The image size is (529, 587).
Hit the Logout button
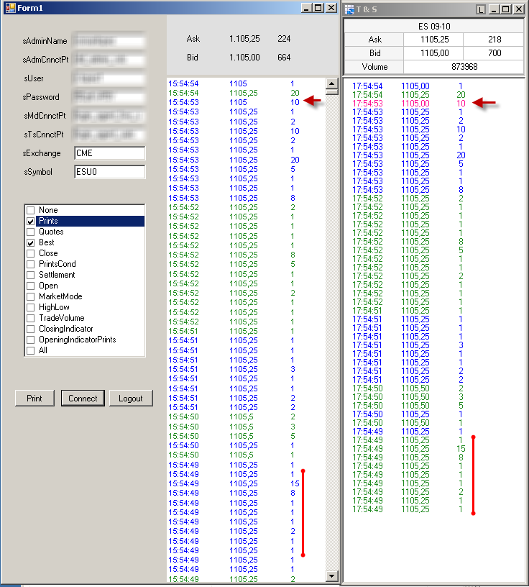131,399
